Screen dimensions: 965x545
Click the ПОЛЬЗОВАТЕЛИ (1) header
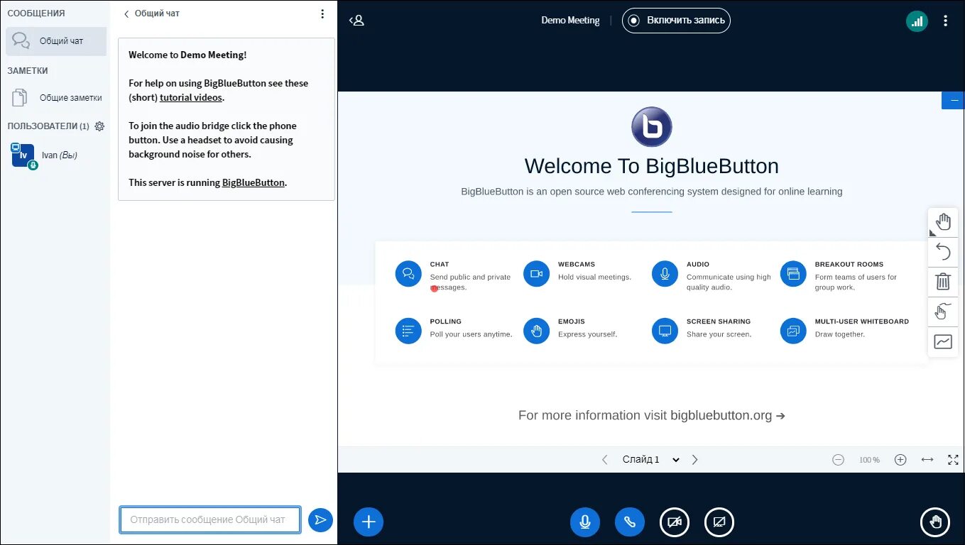click(x=48, y=126)
